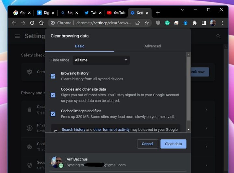Open the Extensions puzzle piece menu
The width and height of the screenshot is (234, 173).
pyautogui.click(x=194, y=23)
